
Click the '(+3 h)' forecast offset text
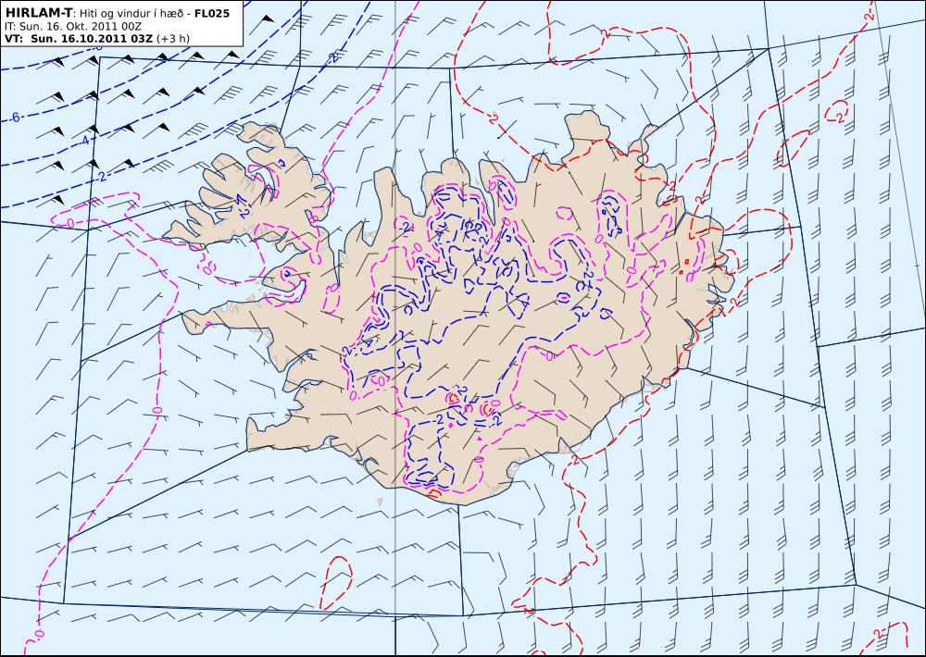pyautogui.click(x=174, y=39)
